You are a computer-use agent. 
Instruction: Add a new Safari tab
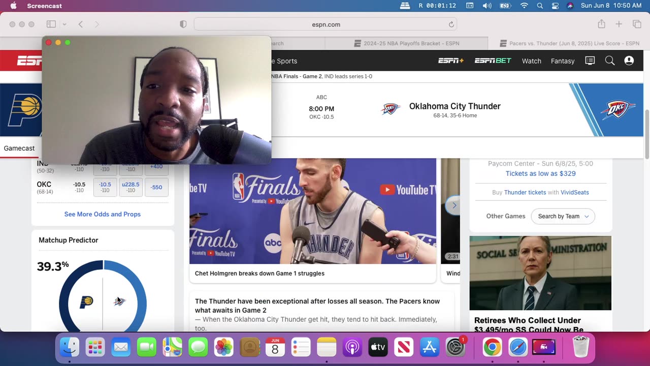tap(619, 24)
